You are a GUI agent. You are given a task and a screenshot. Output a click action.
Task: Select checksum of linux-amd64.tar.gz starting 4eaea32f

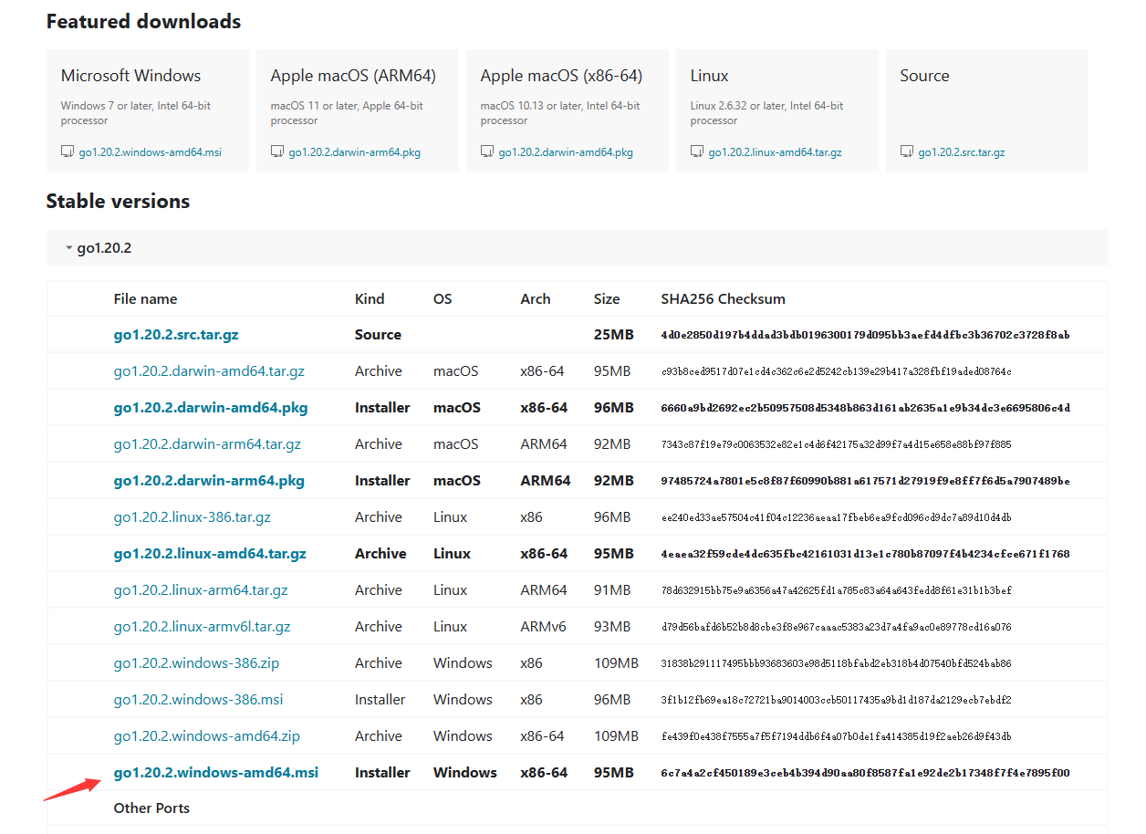[x=866, y=554]
